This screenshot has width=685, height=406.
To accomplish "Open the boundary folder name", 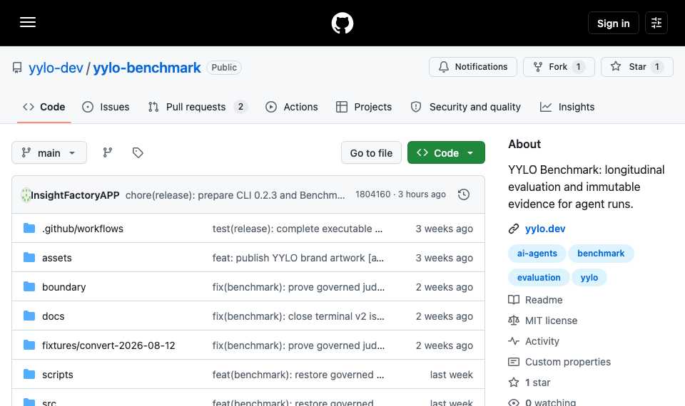I will pos(64,287).
